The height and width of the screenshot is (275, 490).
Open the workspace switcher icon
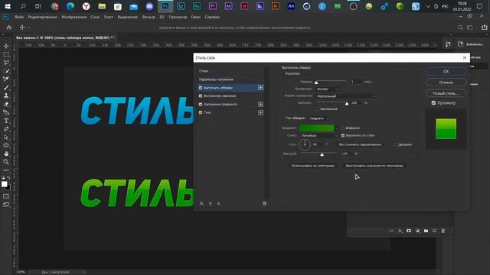469,27
